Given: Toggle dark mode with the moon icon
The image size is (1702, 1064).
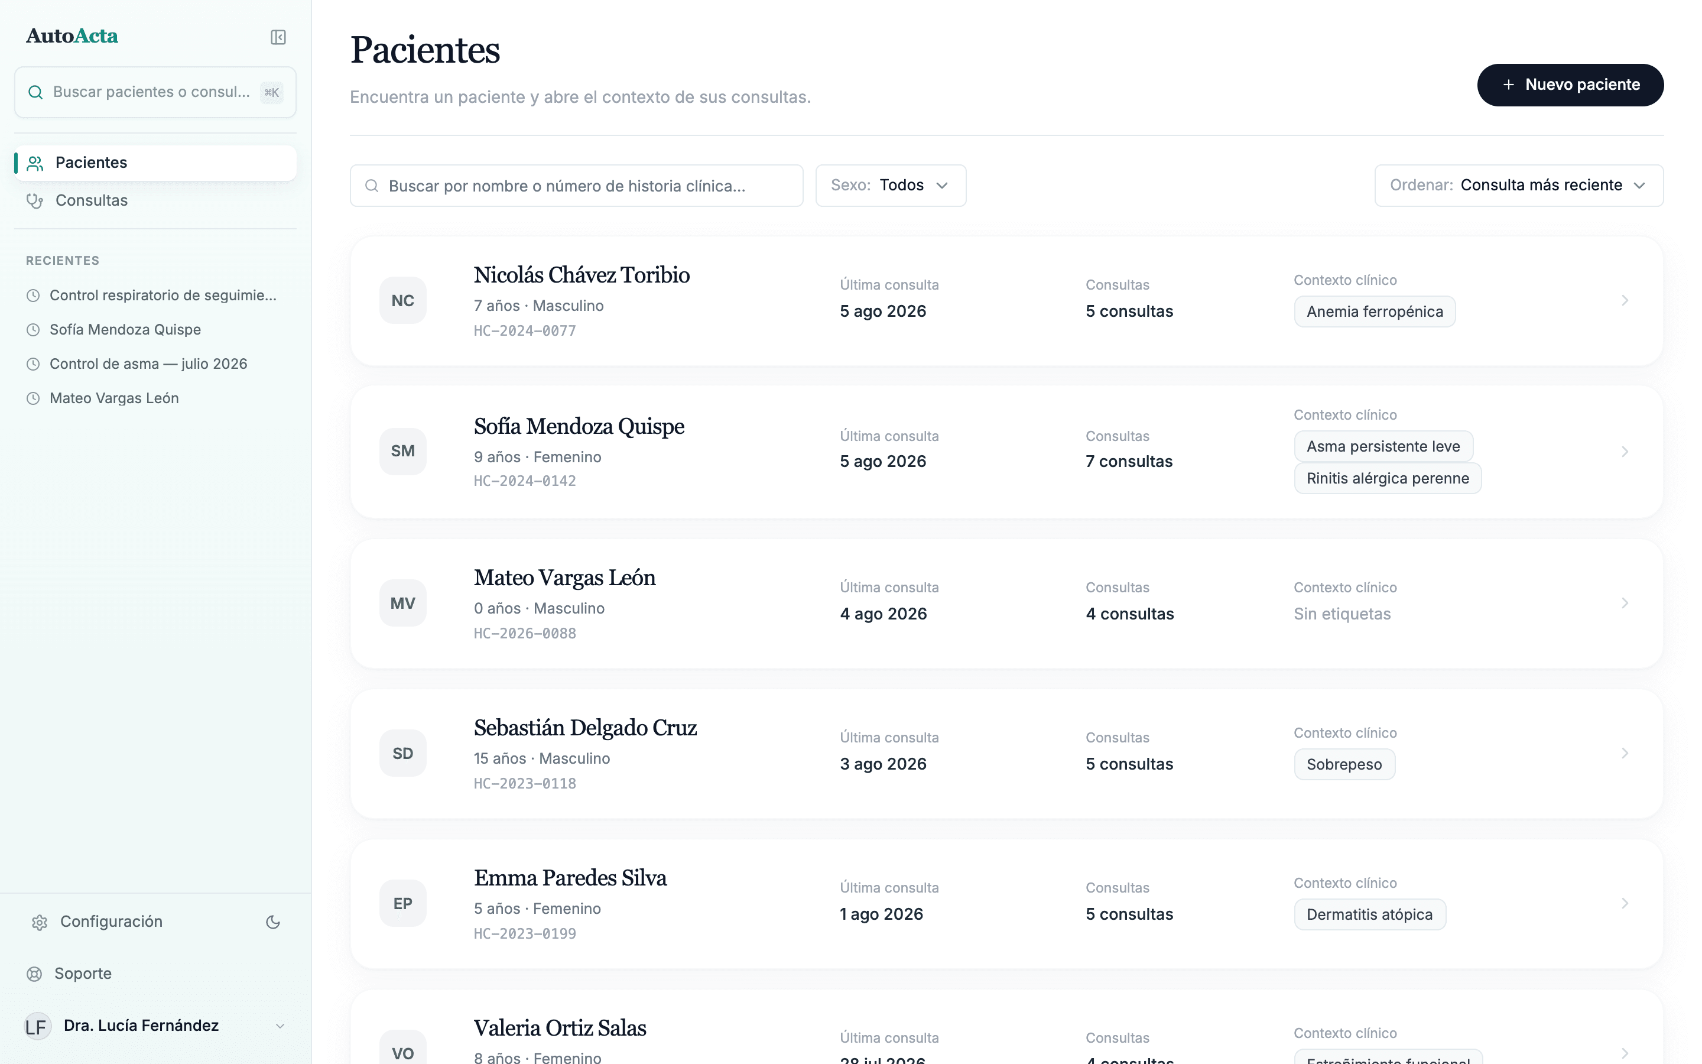Looking at the screenshot, I should (273, 922).
